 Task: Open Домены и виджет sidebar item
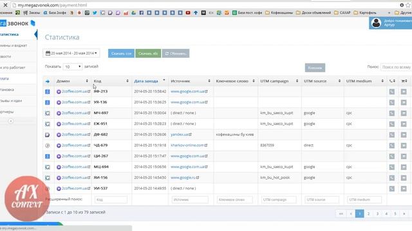click(x=17, y=46)
